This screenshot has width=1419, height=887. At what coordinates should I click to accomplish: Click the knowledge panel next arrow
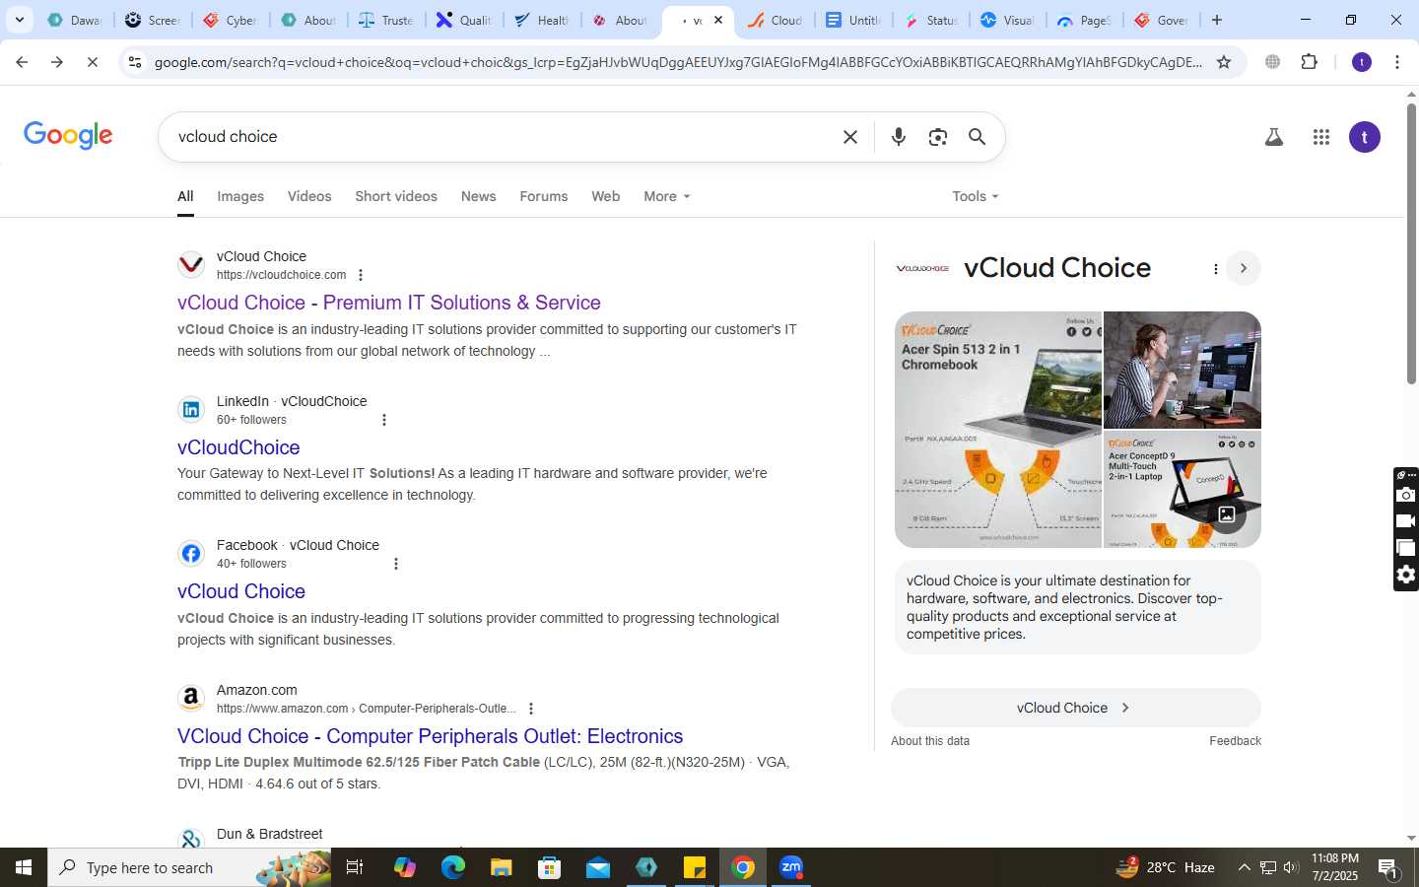coord(1244,268)
